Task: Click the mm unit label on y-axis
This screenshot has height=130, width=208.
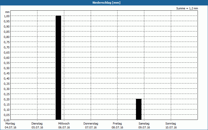Action: [8, 12]
